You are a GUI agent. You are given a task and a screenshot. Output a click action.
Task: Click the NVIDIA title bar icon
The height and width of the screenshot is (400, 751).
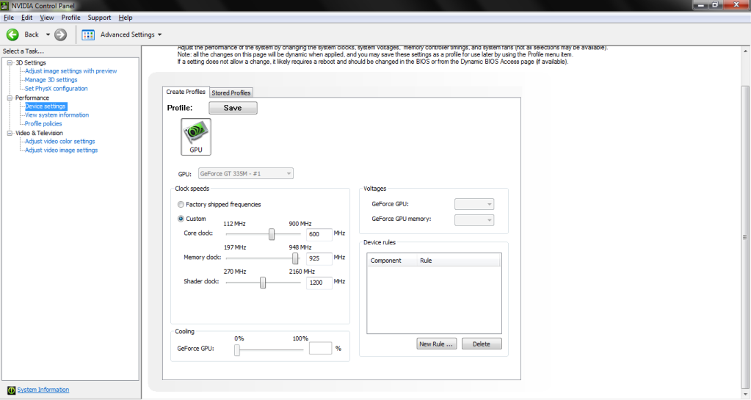pyautogui.click(x=5, y=6)
